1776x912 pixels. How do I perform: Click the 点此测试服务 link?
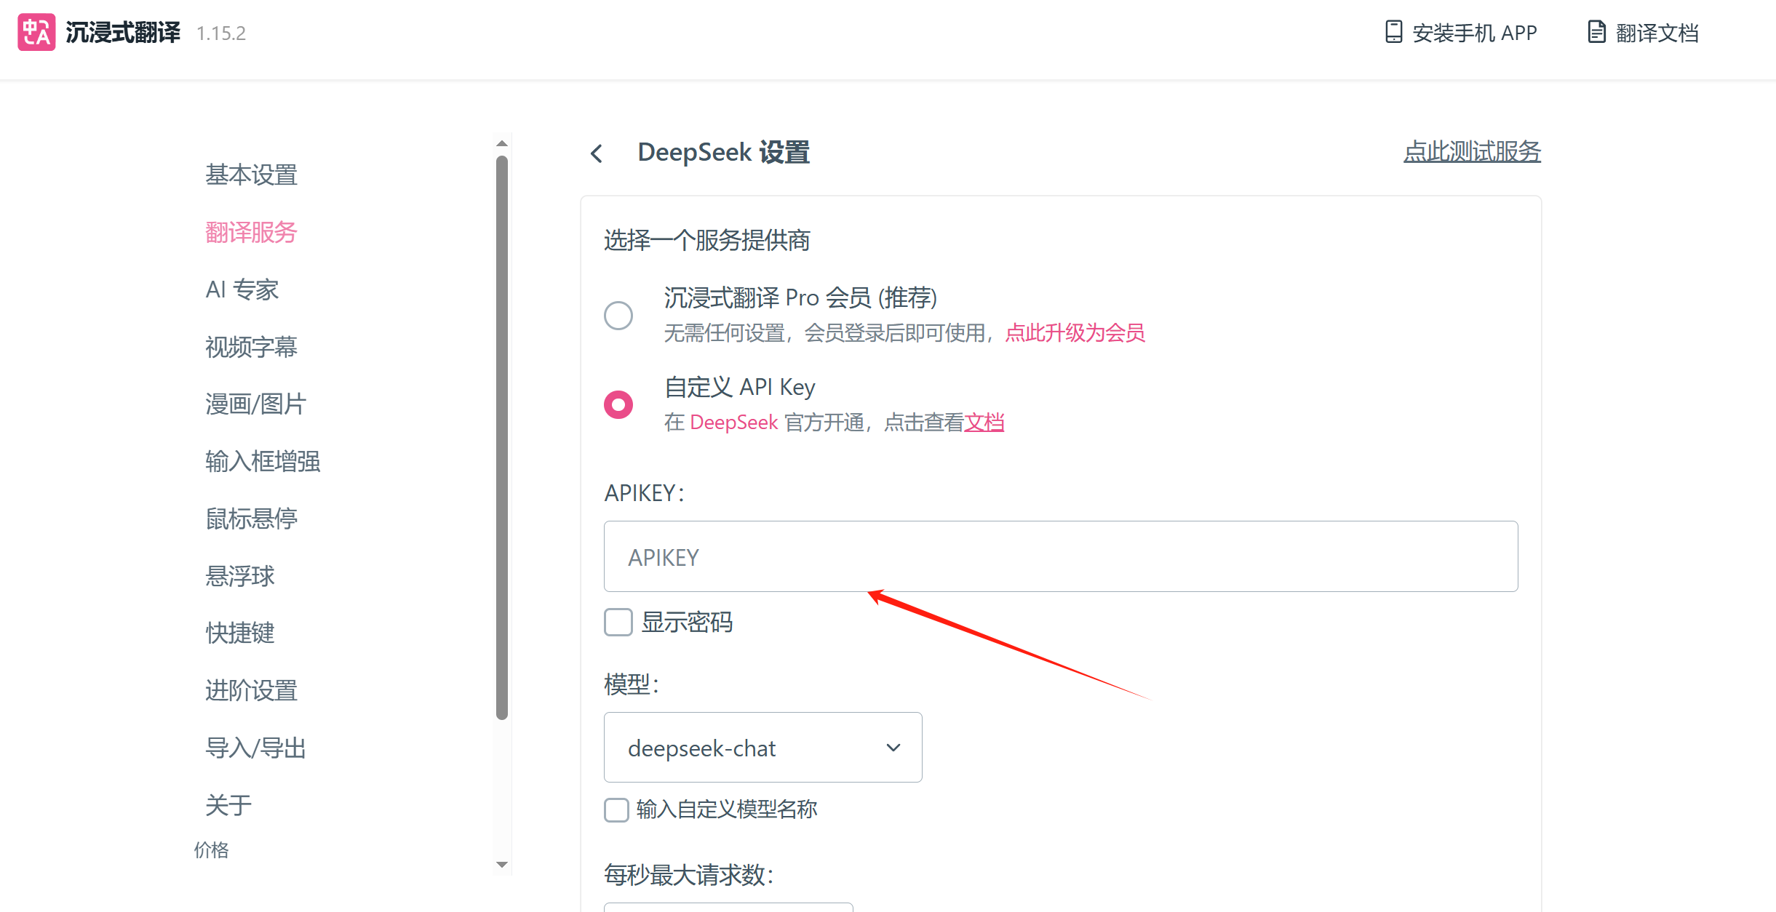(1472, 152)
